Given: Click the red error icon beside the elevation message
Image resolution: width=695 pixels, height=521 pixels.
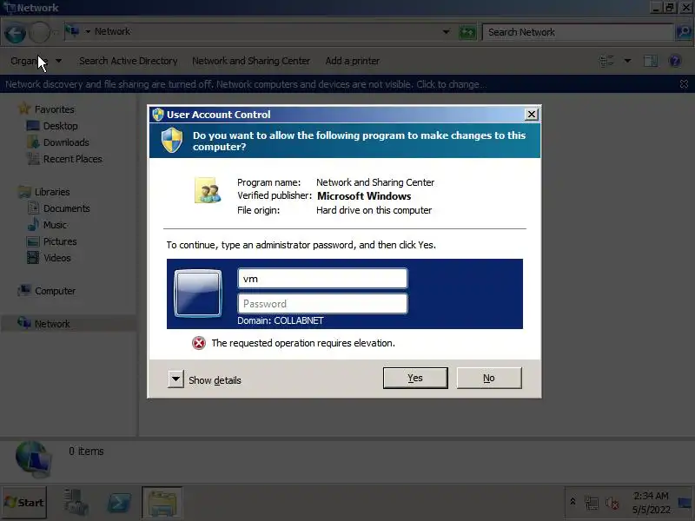Looking at the screenshot, I should [199, 343].
